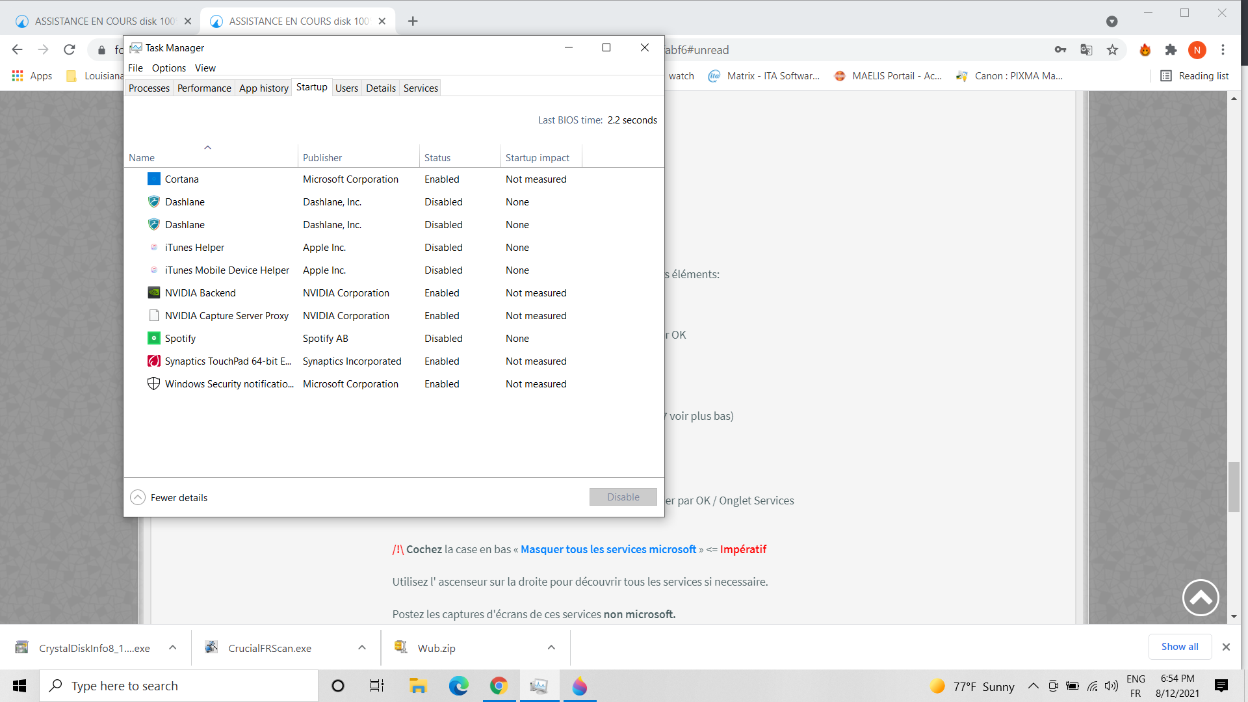The width and height of the screenshot is (1248, 702).
Task: Click the NVIDIA Backend icon
Action: (153, 292)
